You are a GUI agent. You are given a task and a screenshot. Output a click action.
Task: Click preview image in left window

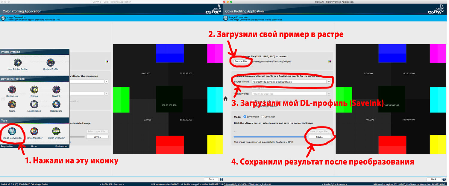click(x=168, y=99)
